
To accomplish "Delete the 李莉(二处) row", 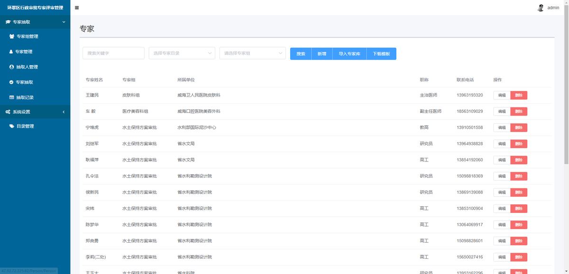I will [519, 257].
